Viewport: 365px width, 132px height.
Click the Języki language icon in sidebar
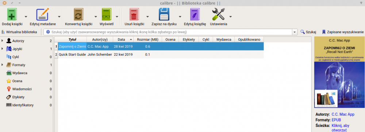click(x=9, y=49)
